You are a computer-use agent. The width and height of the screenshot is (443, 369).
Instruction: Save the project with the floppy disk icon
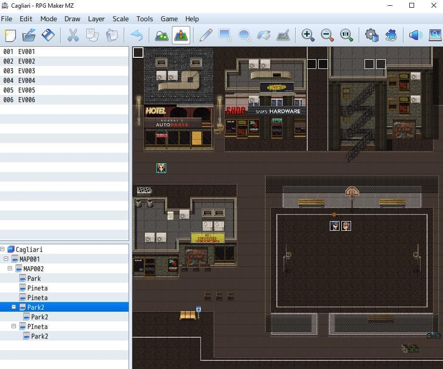(48, 35)
